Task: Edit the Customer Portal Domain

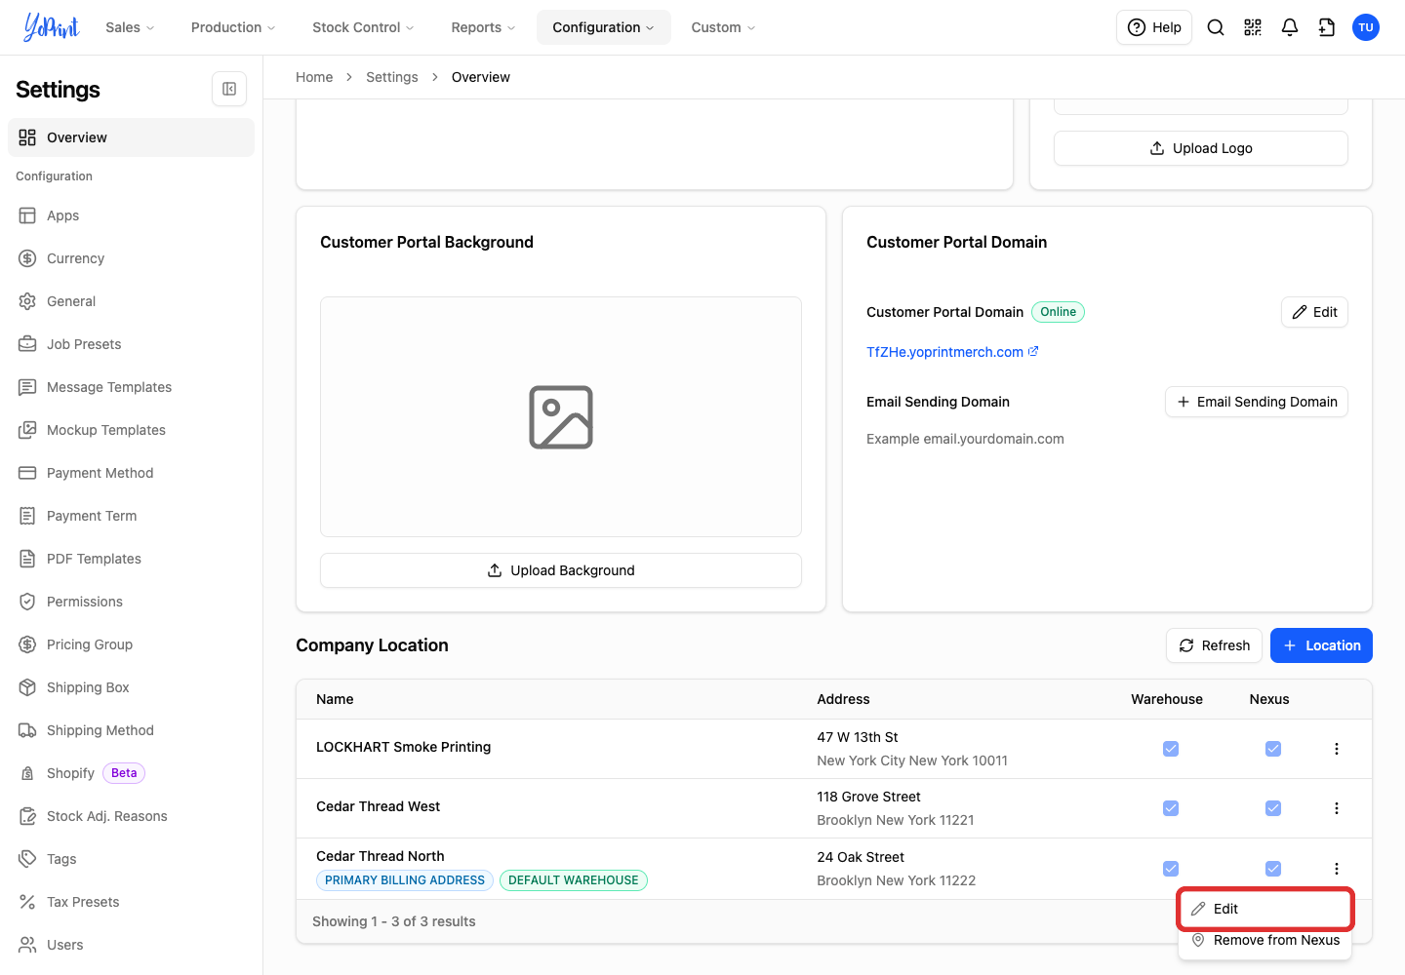Action: pyautogui.click(x=1314, y=312)
